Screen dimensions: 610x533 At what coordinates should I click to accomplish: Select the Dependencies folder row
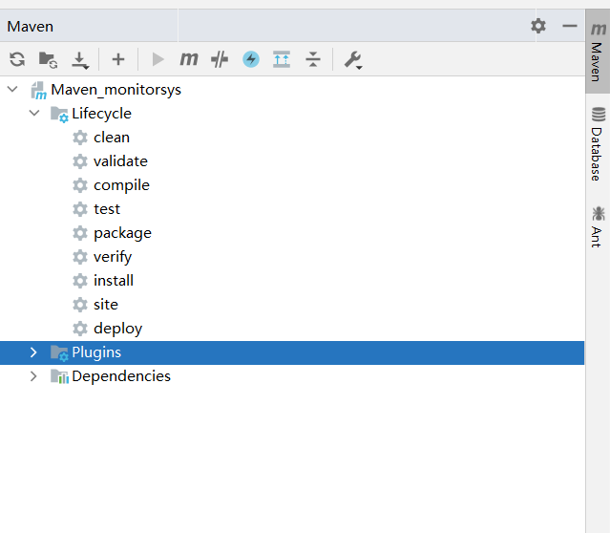point(292,376)
